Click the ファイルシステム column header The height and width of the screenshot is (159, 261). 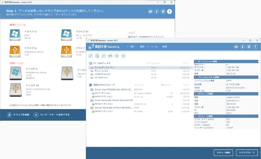coord(153,63)
